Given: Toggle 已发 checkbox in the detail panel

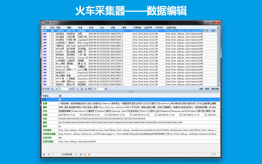Looking at the screenshot, I should pos(60,99).
